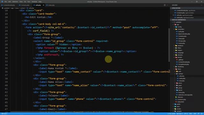Open the Help menu

(x=40, y=2)
